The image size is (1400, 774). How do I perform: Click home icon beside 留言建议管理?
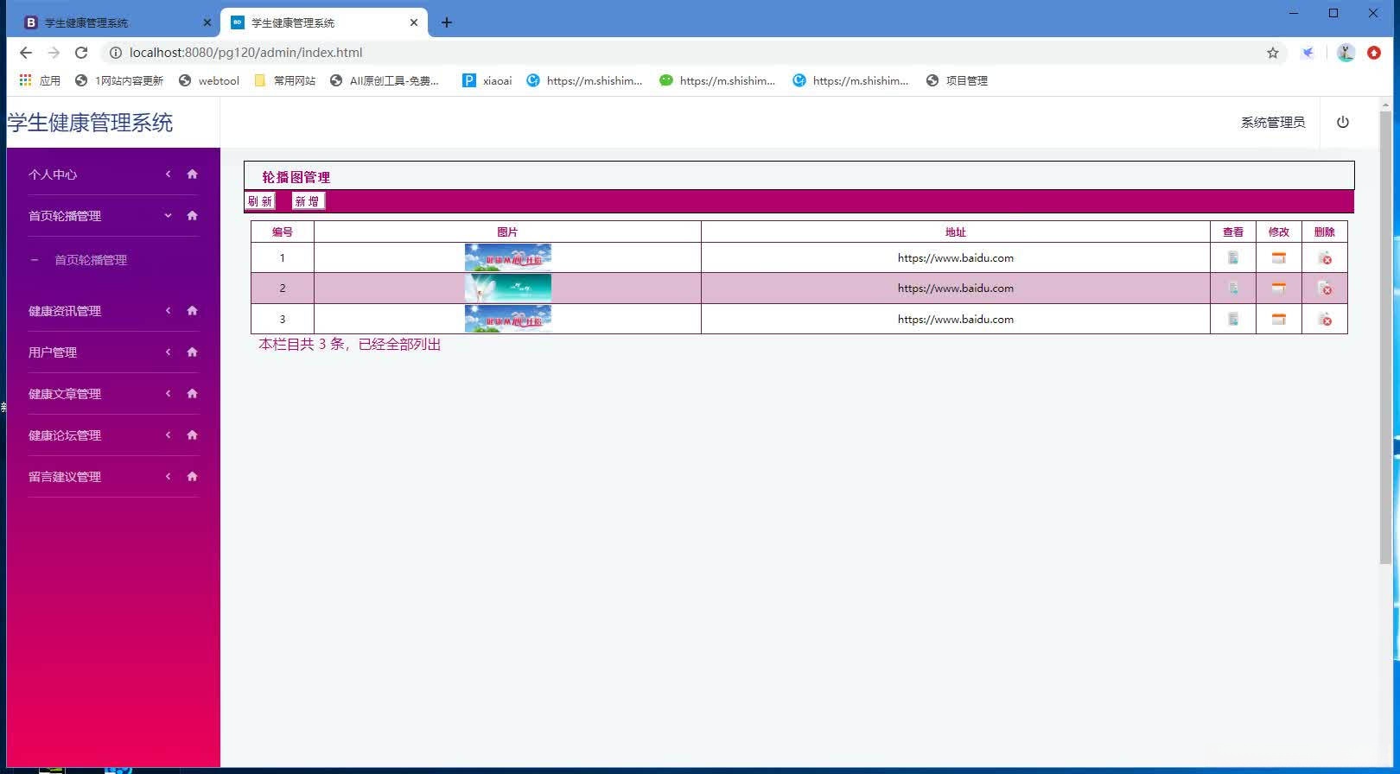[192, 476]
